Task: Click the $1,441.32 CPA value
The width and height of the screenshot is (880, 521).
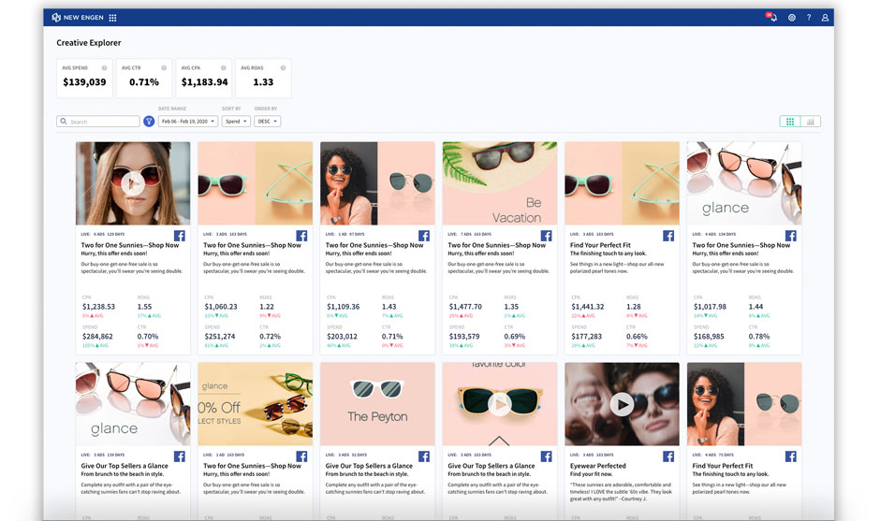Action: coord(588,307)
